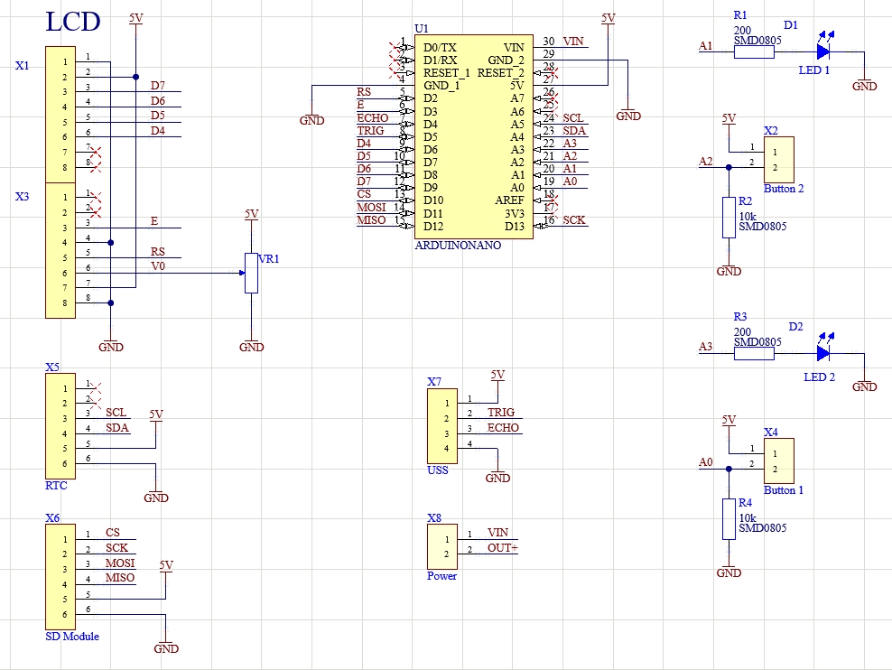This screenshot has width=892, height=670.
Task: Click the X5 RTC connector
Action: pos(60,426)
